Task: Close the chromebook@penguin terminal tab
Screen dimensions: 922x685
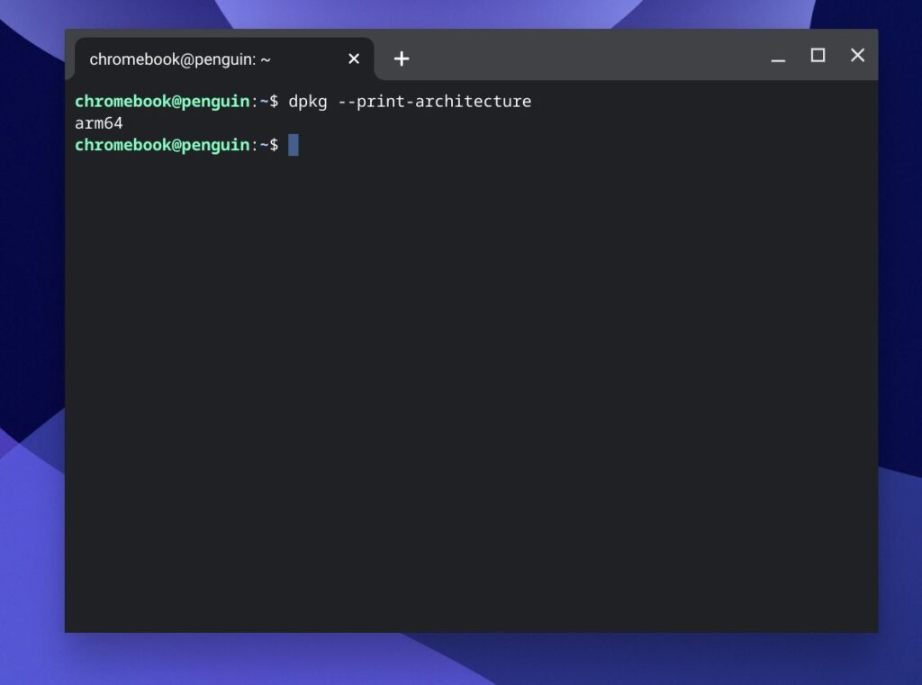Action: [x=354, y=59]
